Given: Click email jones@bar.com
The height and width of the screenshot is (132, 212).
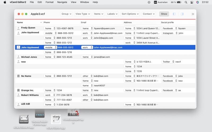Looking at the screenshot, I should click(x=102, y=57).
